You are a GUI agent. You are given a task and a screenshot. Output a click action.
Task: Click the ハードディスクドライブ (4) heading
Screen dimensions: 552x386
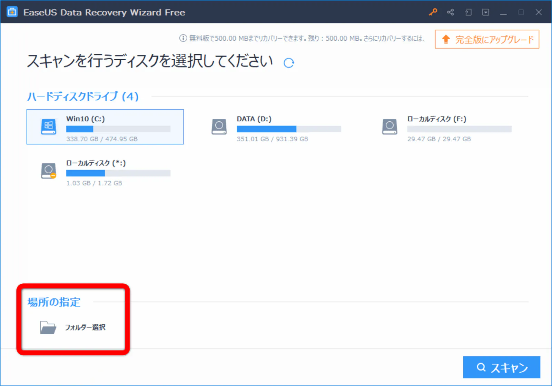83,96
